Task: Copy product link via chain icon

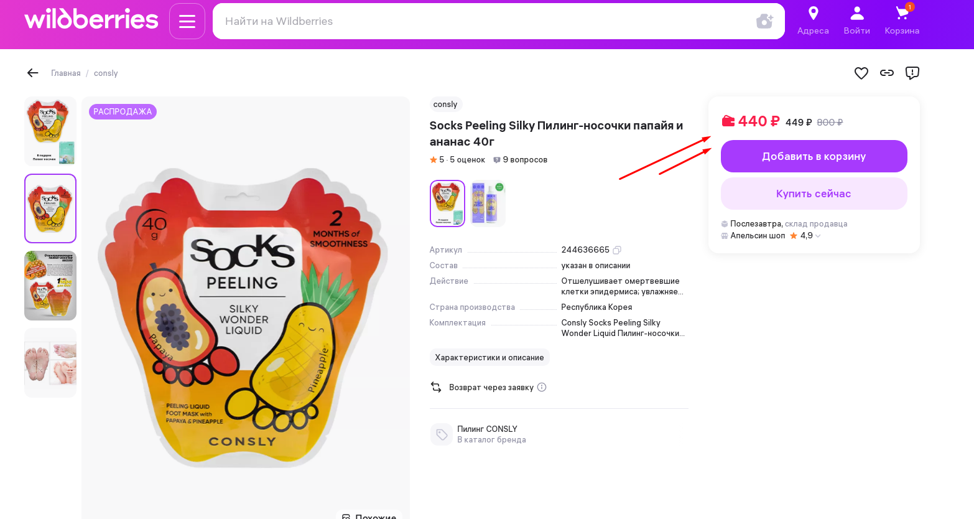Action: [887, 73]
